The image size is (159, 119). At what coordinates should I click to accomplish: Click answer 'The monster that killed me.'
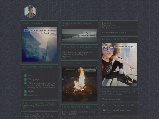(x=115, y=33)
